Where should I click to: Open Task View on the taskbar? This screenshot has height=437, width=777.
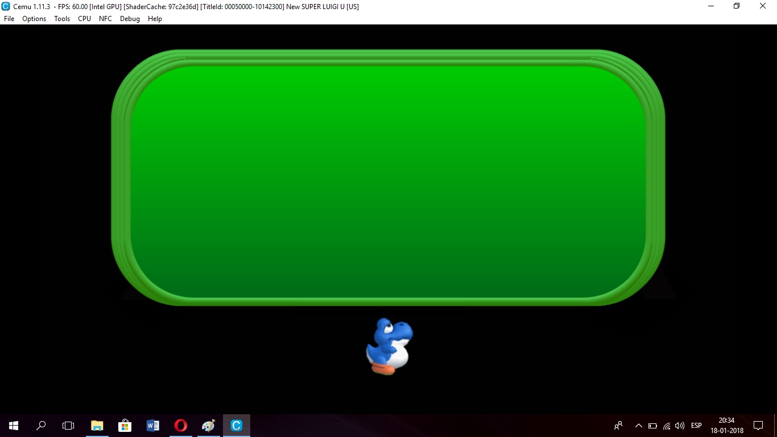(68, 426)
